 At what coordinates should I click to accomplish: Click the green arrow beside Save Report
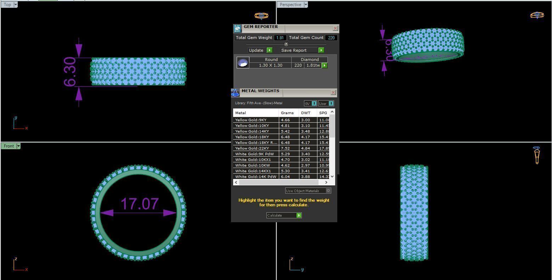tap(321, 50)
